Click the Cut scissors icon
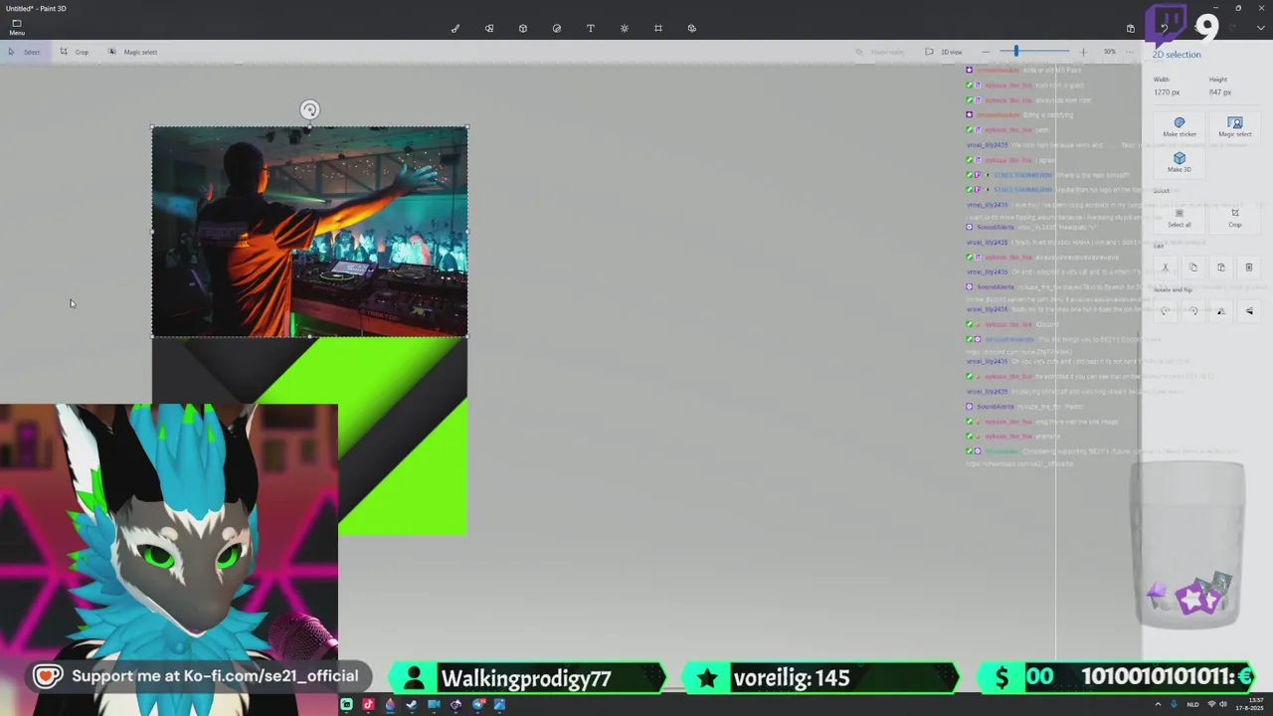The width and height of the screenshot is (1273, 716). [1166, 267]
